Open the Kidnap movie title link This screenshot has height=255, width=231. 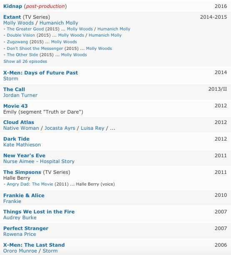(12, 6)
